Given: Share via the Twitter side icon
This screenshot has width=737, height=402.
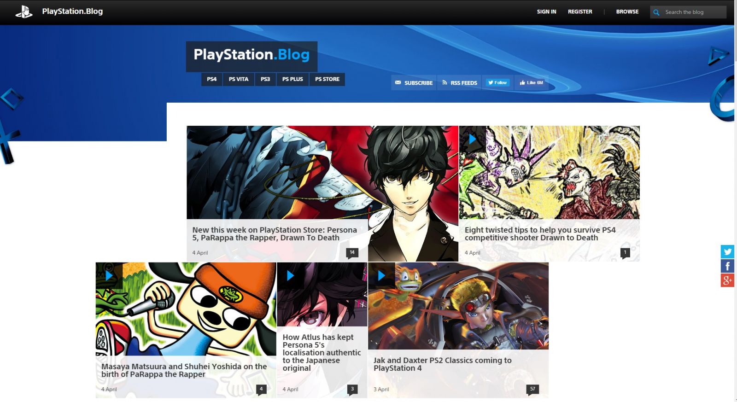Looking at the screenshot, I should click(727, 251).
